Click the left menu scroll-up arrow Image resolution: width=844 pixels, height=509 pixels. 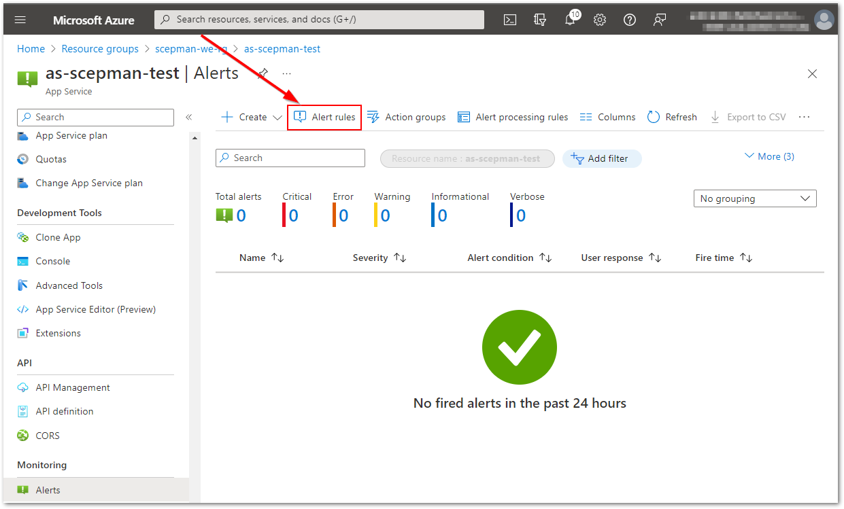[195, 138]
